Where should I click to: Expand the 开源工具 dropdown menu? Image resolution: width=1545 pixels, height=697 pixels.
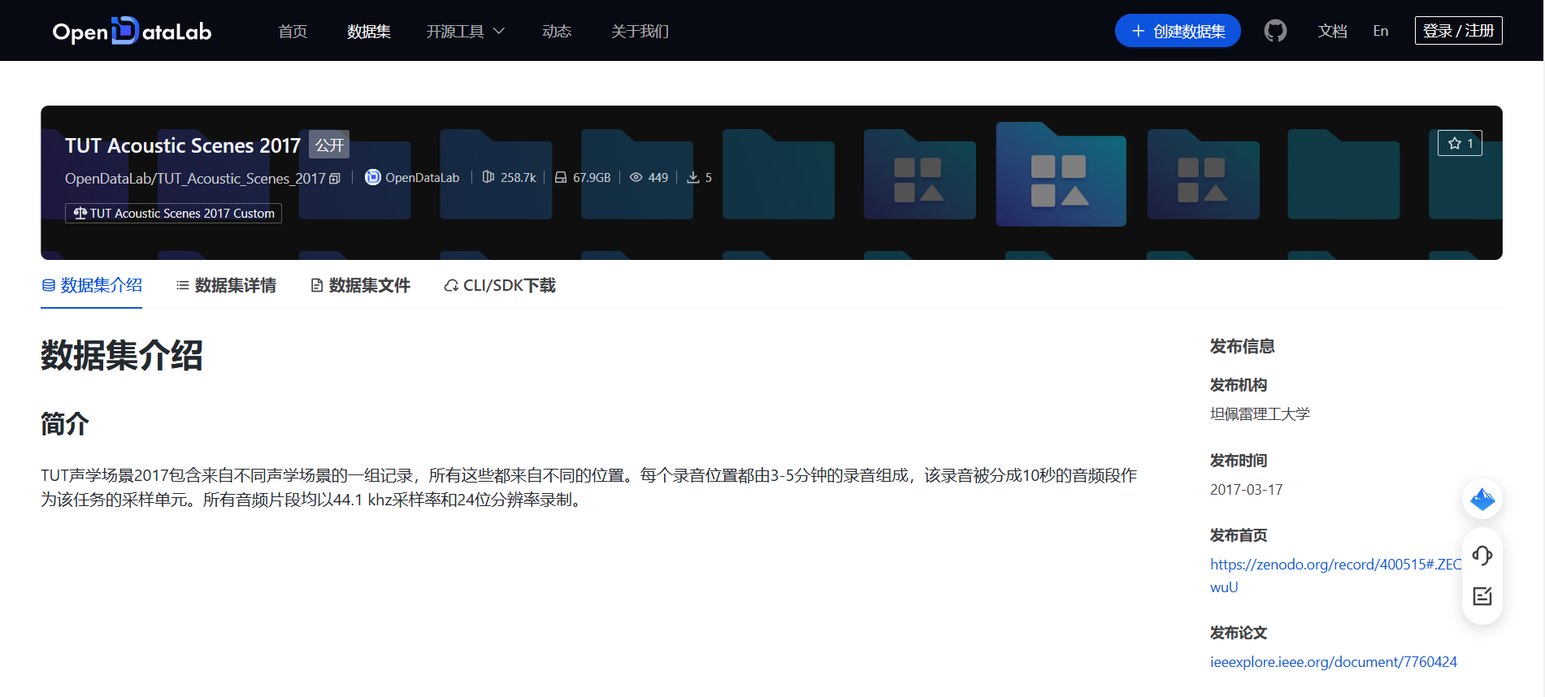tap(466, 31)
